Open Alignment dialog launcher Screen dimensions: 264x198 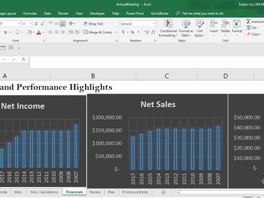[117, 41]
